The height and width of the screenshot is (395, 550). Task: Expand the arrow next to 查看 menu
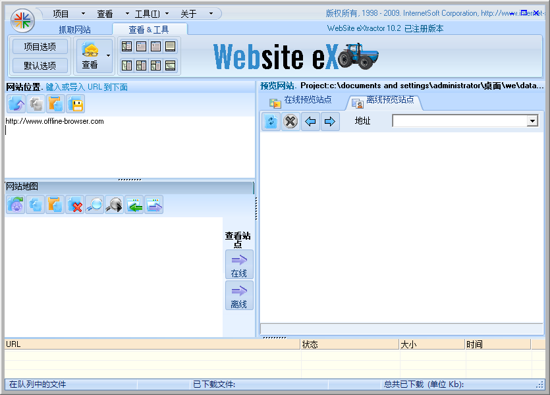pos(127,14)
